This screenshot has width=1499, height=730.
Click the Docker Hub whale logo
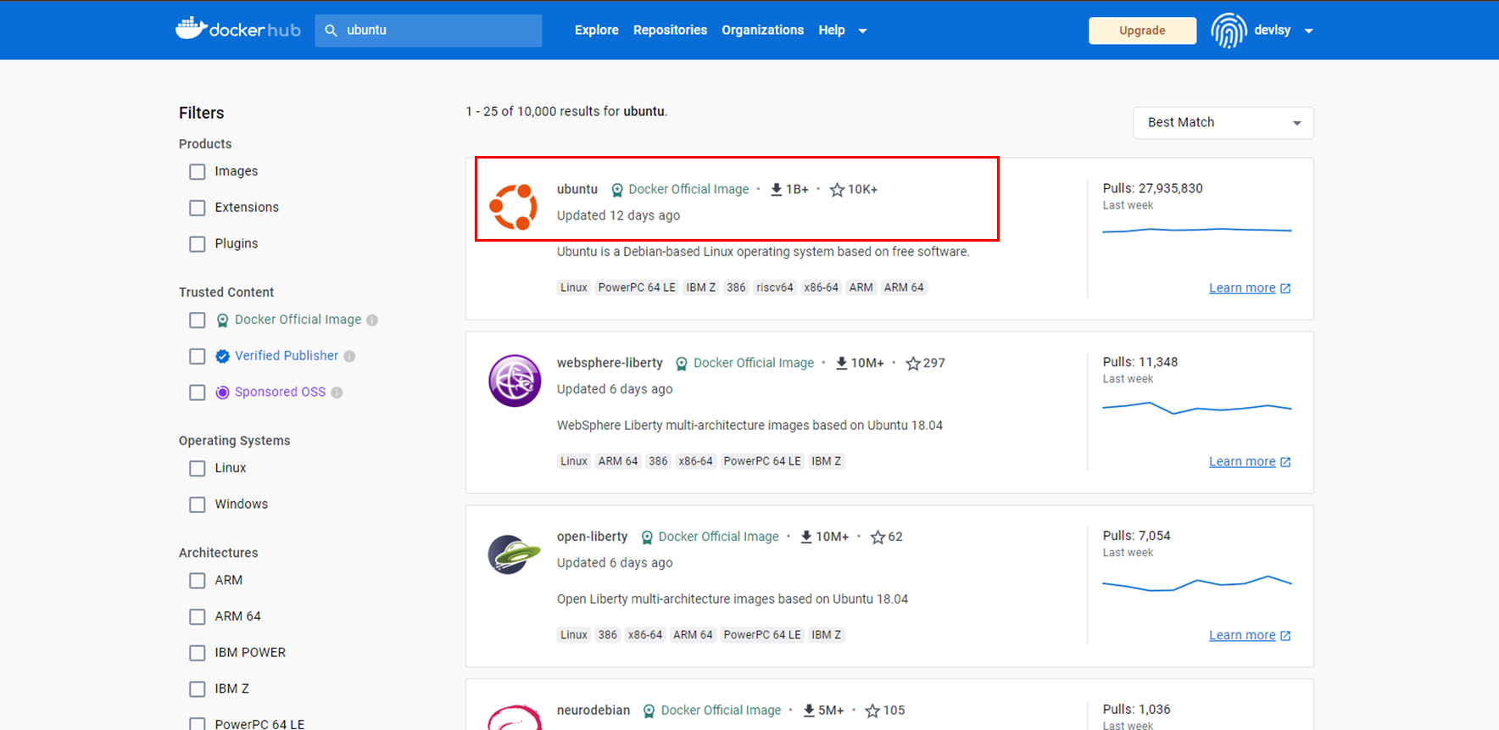191,28
